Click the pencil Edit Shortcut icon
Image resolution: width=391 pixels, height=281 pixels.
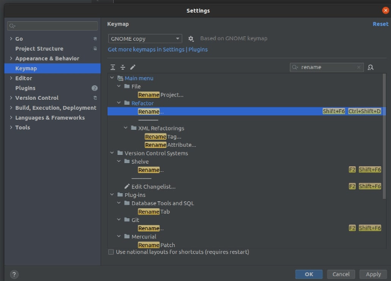click(x=133, y=67)
